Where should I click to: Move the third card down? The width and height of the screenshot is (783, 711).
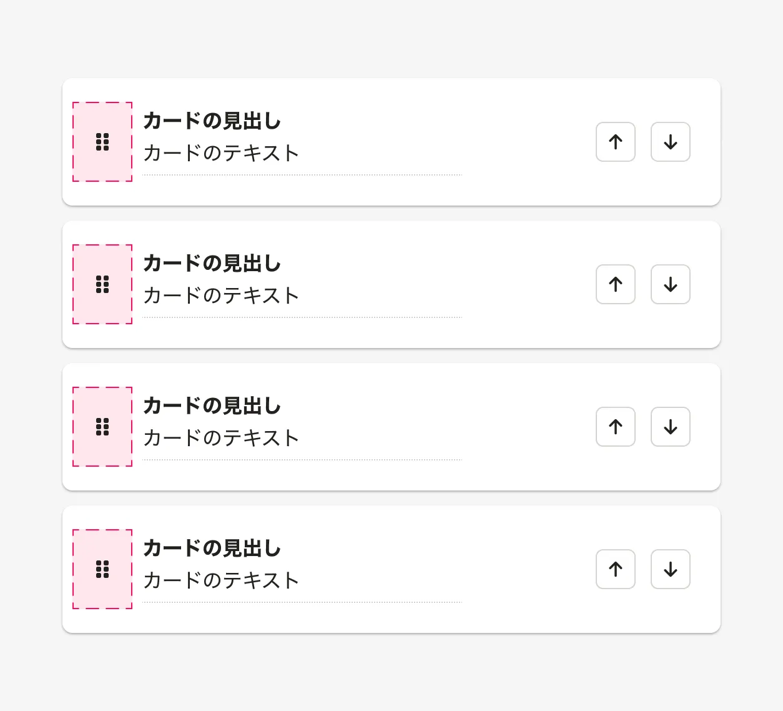click(671, 427)
